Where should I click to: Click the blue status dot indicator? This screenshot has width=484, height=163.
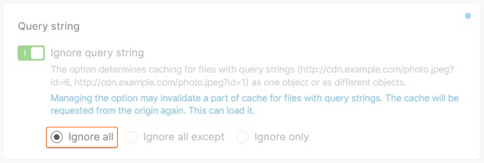(x=468, y=16)
